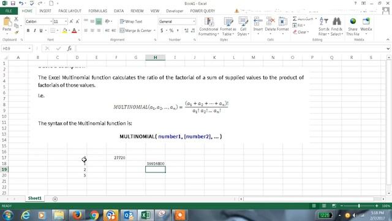Viewport: 392px width, 221px height.
Task: Click the formula bar input field
Action: point(230,48)
